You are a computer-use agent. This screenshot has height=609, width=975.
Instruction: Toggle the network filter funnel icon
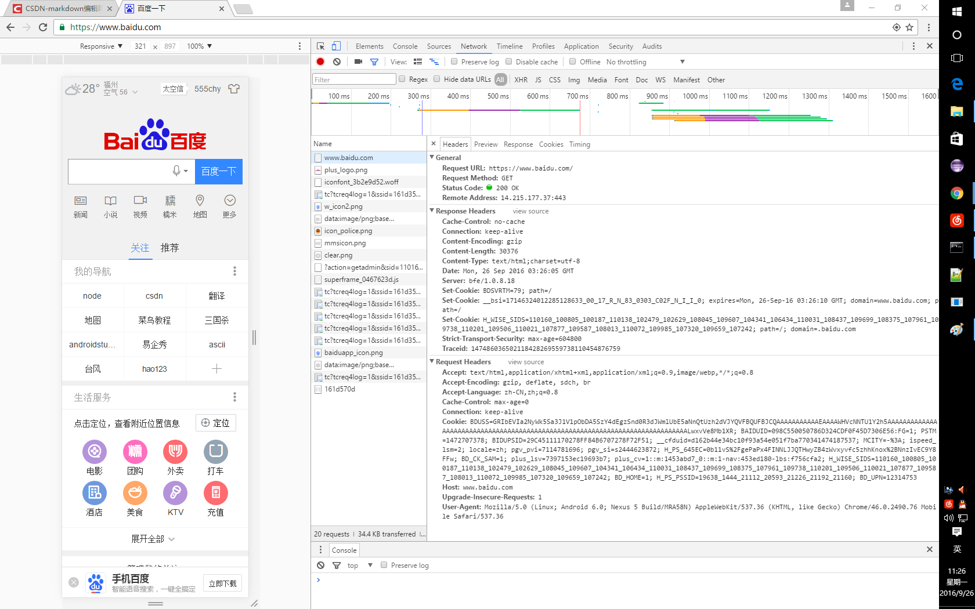(x=374, y=61)
